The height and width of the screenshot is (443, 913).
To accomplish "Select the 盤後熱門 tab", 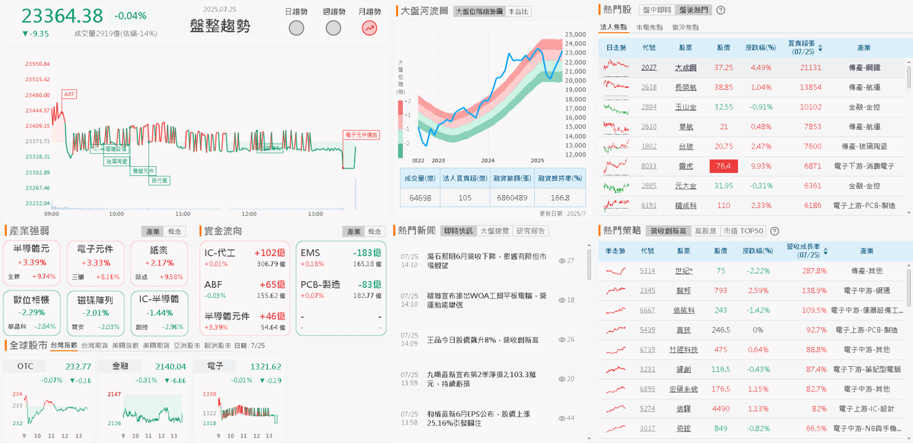I will pos(692,10).
